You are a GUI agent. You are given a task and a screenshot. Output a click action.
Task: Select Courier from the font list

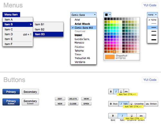(x=83, y=31)
